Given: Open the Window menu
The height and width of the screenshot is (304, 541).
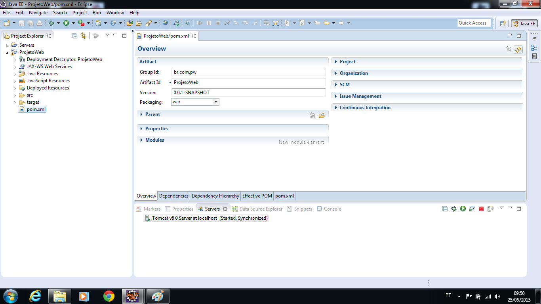Looking at the screenshot, I should (115, 13).
